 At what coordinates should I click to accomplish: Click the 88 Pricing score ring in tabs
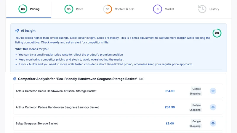[23, 9]
